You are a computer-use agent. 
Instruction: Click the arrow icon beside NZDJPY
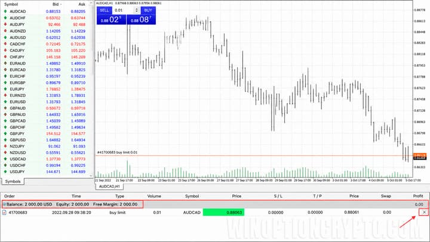click(5, 146)
